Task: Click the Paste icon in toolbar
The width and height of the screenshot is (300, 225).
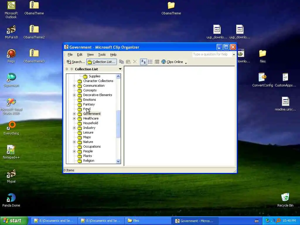Action: (128, 62)
